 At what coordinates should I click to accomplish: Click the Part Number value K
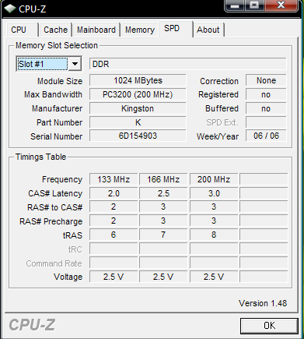pos(138,122)
